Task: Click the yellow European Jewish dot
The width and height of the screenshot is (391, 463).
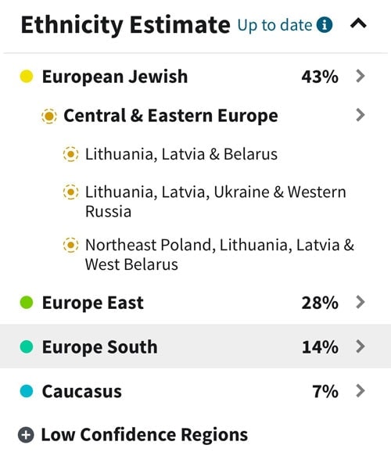Action: click(x=27, y=77)
